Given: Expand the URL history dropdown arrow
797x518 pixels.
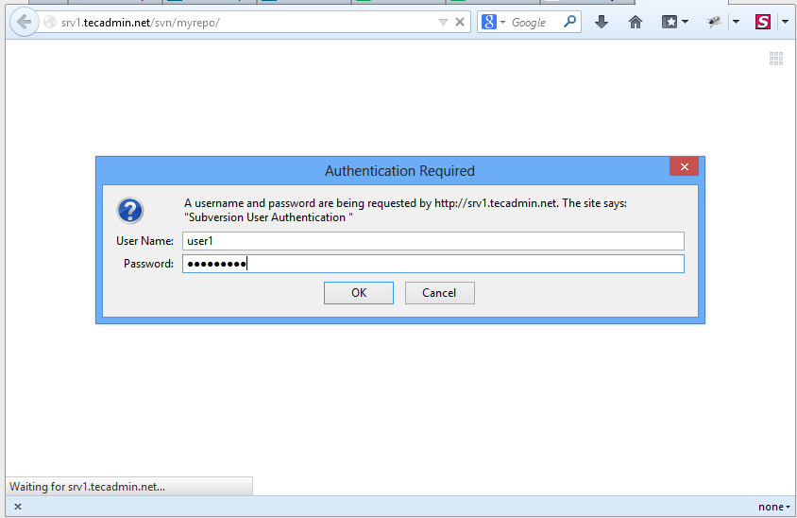Looking at the screenshot, I should [443, 22].
